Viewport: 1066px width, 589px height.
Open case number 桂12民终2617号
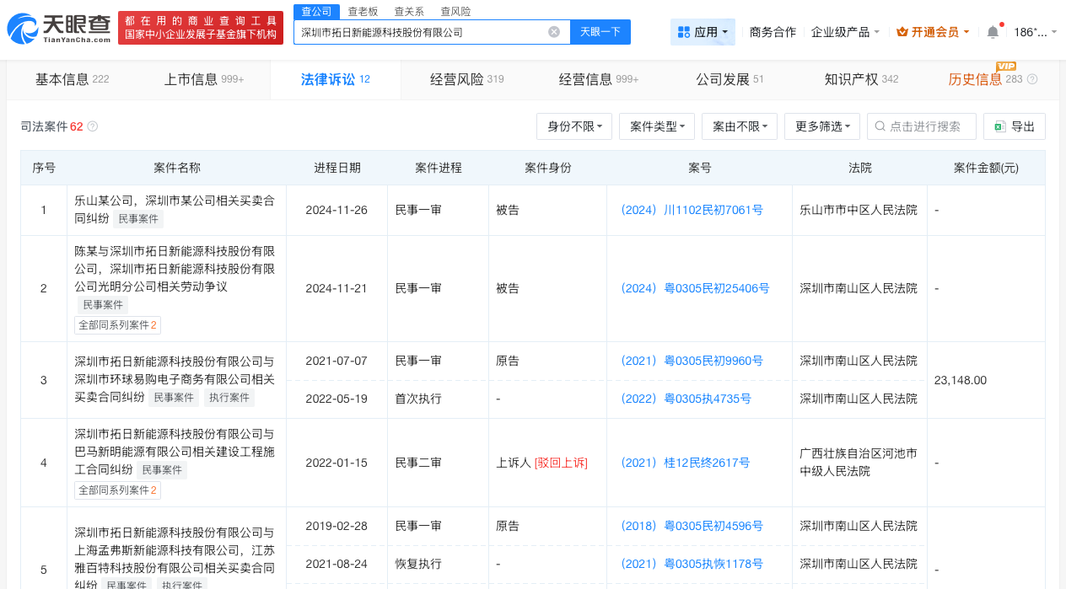pos(686,463)
